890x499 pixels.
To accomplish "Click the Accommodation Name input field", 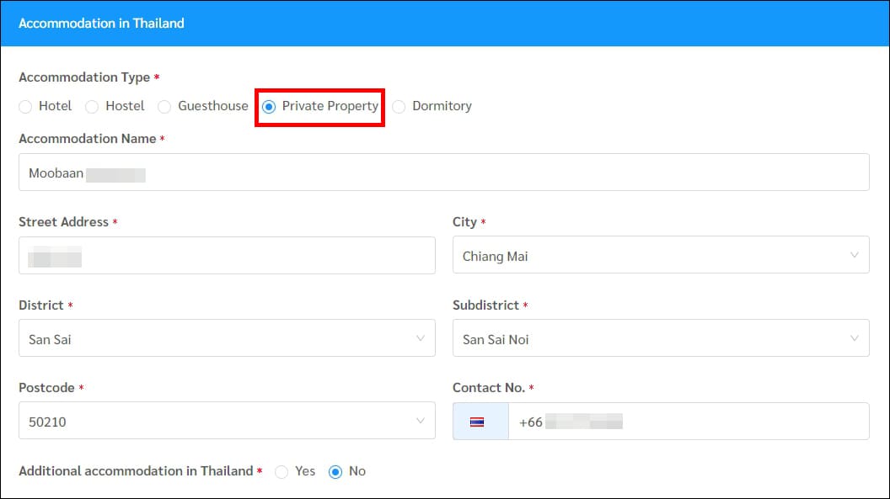I will 444,173.
